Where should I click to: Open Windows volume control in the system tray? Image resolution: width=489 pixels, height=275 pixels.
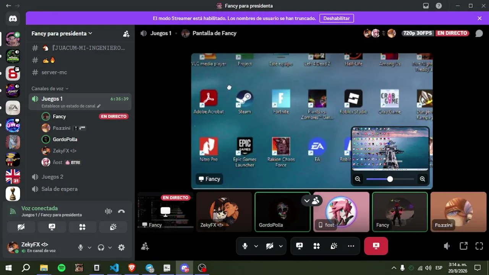tap(428, 268)
